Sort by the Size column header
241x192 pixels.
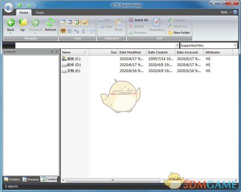[x=104, y=52]
